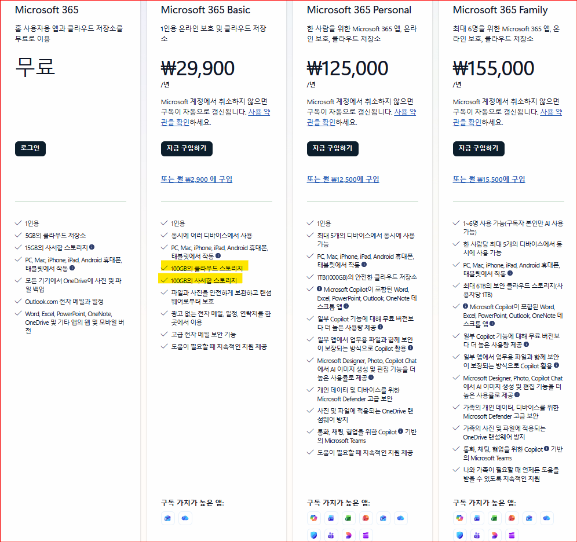Click the Outlook app icon under Microsoft 365 Personal

tap(383, 518)
